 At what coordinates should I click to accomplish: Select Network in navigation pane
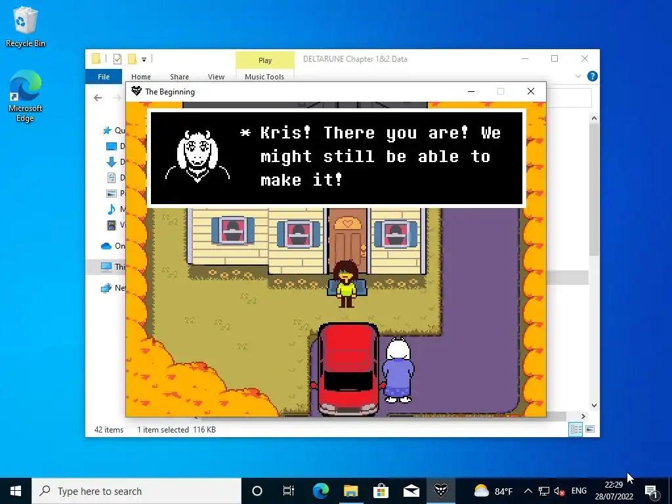pos(113,287)
